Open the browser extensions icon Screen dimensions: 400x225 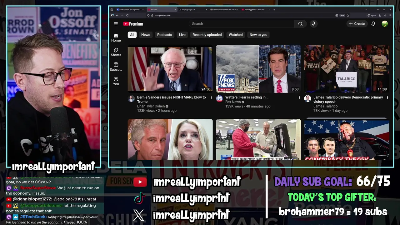tap(380, 15)
